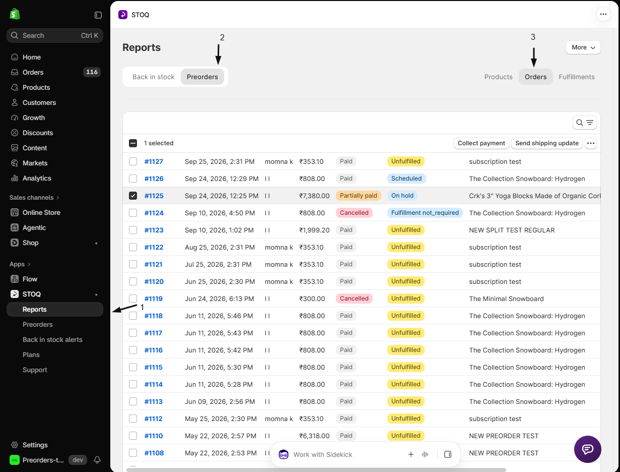Viewport: 620px width, 472px height.
Task: Open Plans in the STOQ submenu
Action: (x=55, y=355)
